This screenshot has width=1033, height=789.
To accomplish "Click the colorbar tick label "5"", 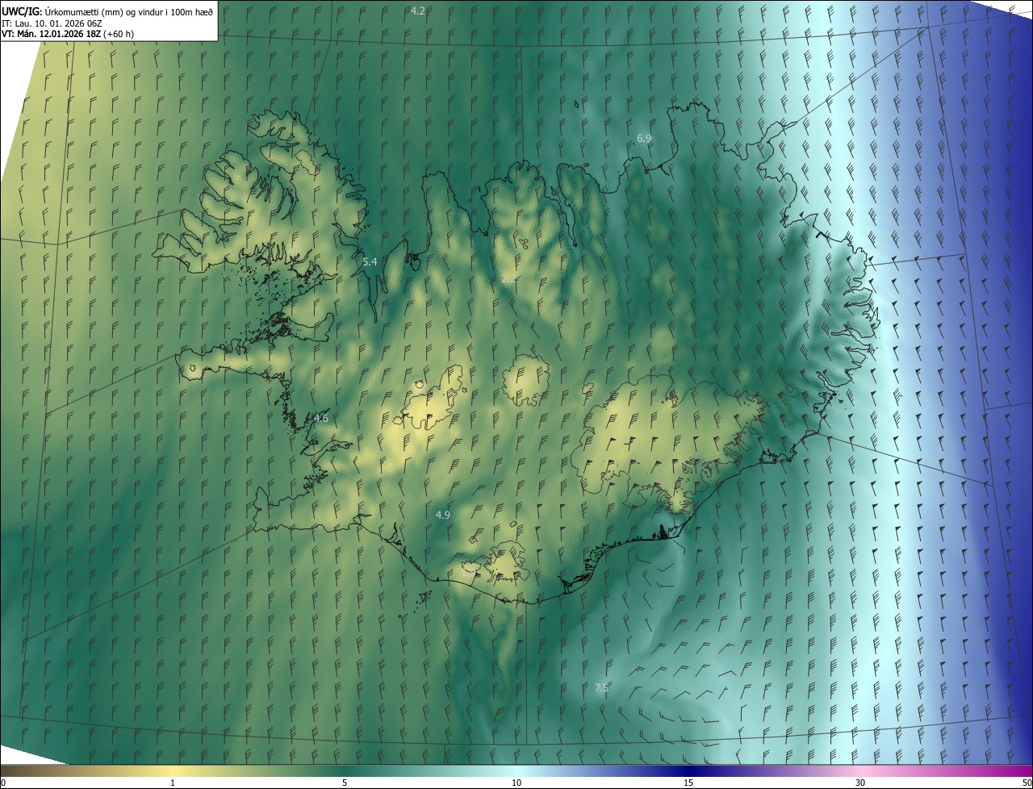I will [x=345, y=783].
